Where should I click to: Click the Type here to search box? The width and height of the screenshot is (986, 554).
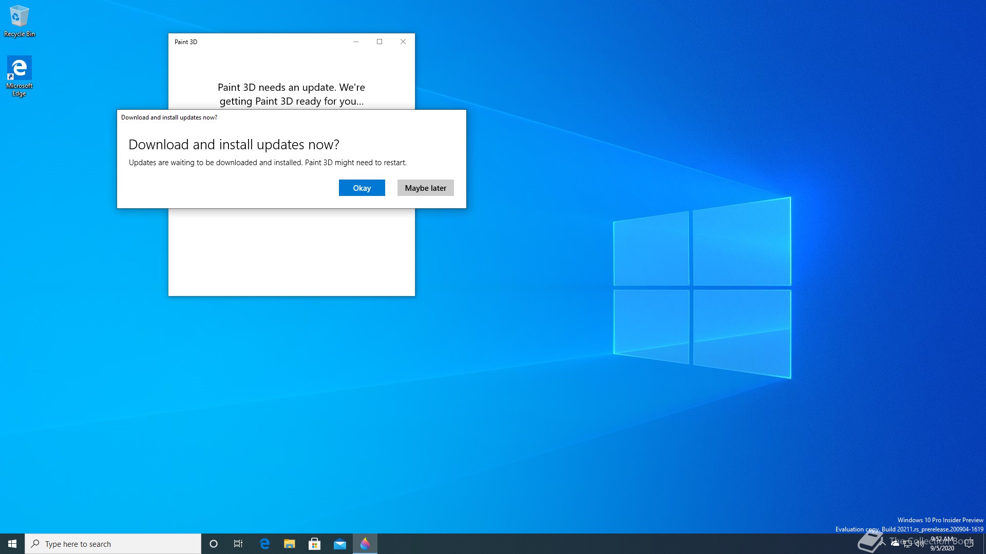tap(113, 544)
